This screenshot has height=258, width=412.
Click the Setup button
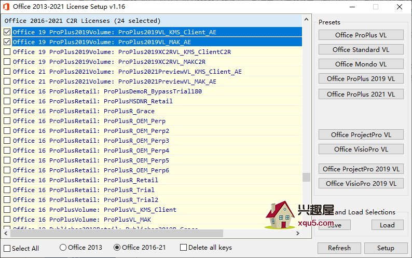(386, 248)
